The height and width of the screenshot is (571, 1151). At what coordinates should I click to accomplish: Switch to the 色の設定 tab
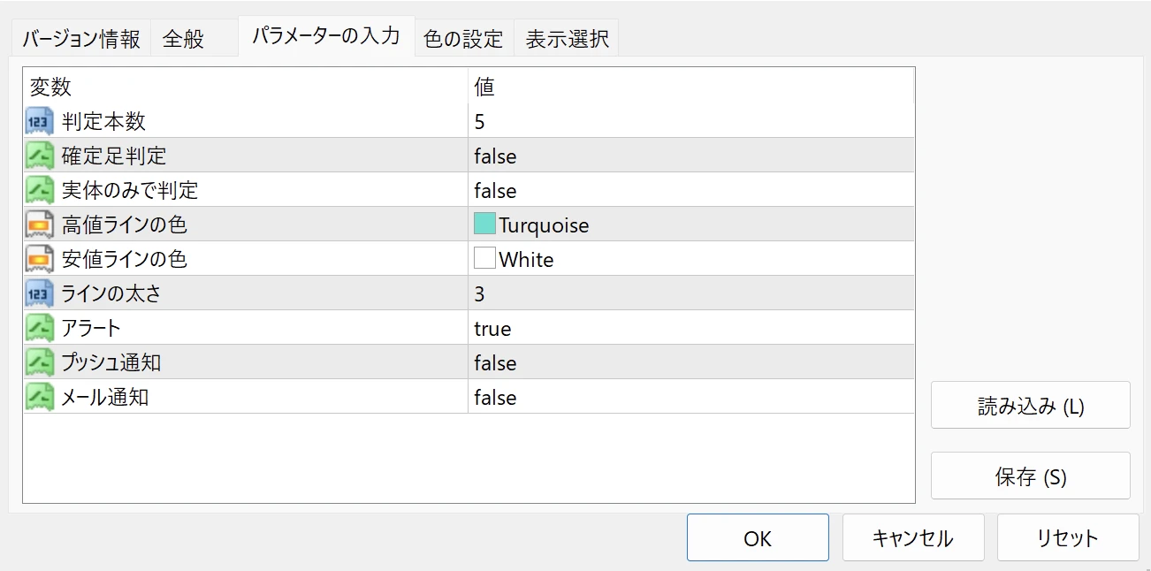click(x=463, y=39)
